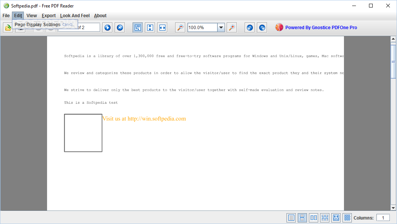Click the vertical scrollbar up arrow
Image resolution: width=397 pixels, height=224 pixels.
coord(393,39)
